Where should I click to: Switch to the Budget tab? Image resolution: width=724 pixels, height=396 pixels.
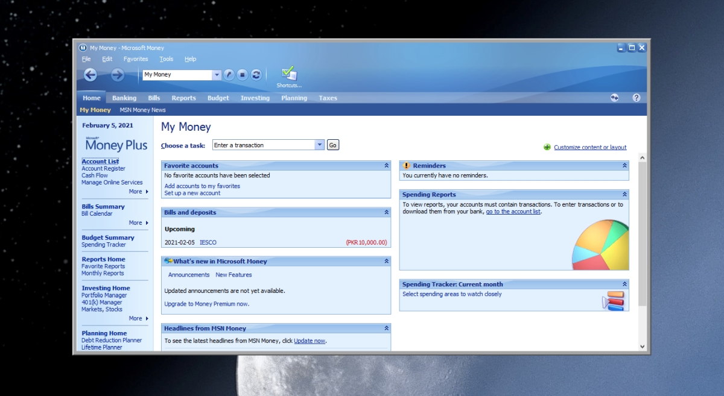[218, 98]
